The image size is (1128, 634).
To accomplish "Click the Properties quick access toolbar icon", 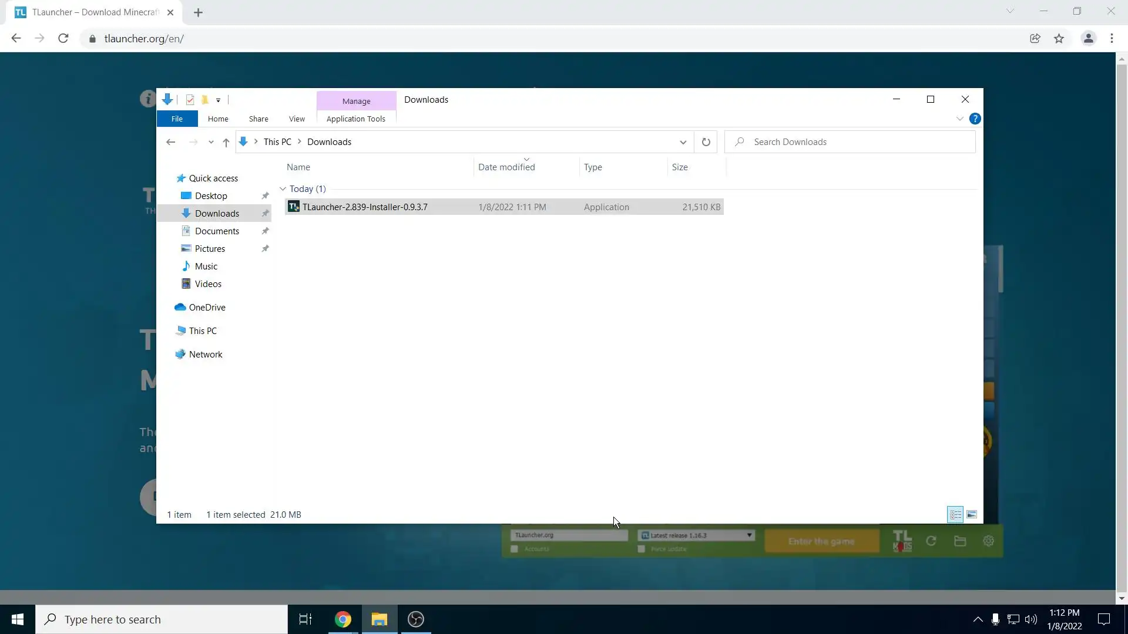I will [x=190, y=100].
